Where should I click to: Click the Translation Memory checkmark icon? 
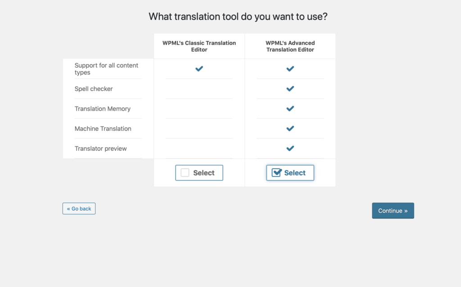point(290,109)
